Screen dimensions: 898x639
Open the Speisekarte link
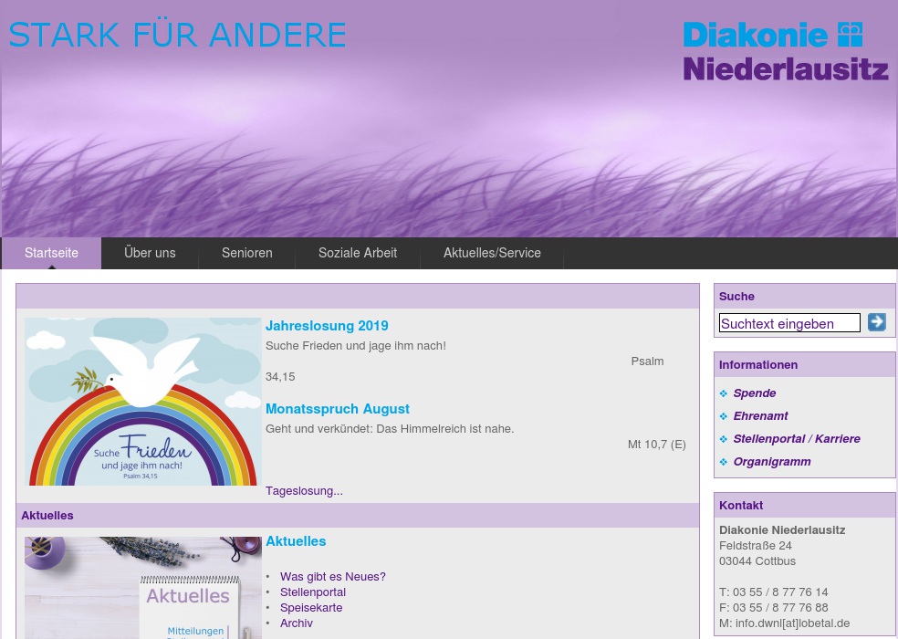click(x=310, y=608)
